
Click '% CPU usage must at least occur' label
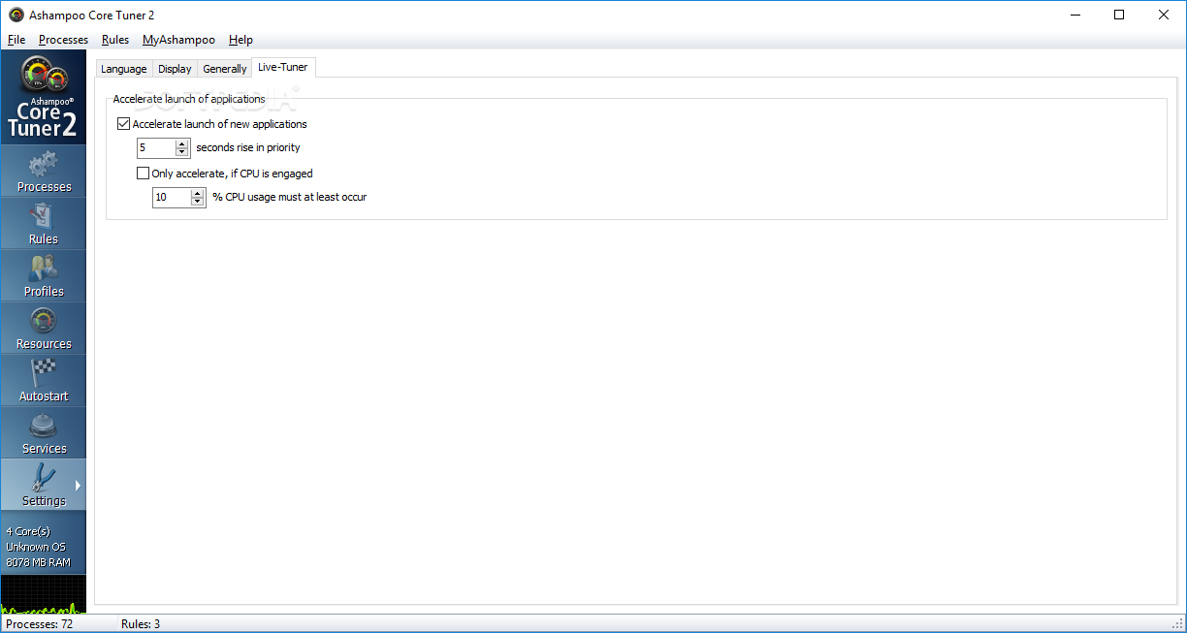click(x=289, y=198)
